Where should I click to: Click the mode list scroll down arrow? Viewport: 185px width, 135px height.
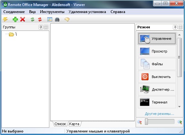[180, 107]
